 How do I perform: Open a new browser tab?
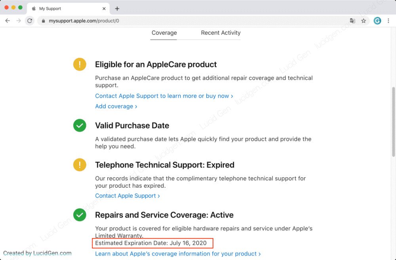point(117,9)
